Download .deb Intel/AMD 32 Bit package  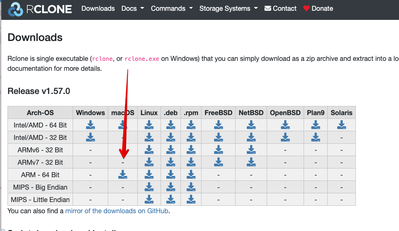171,137
